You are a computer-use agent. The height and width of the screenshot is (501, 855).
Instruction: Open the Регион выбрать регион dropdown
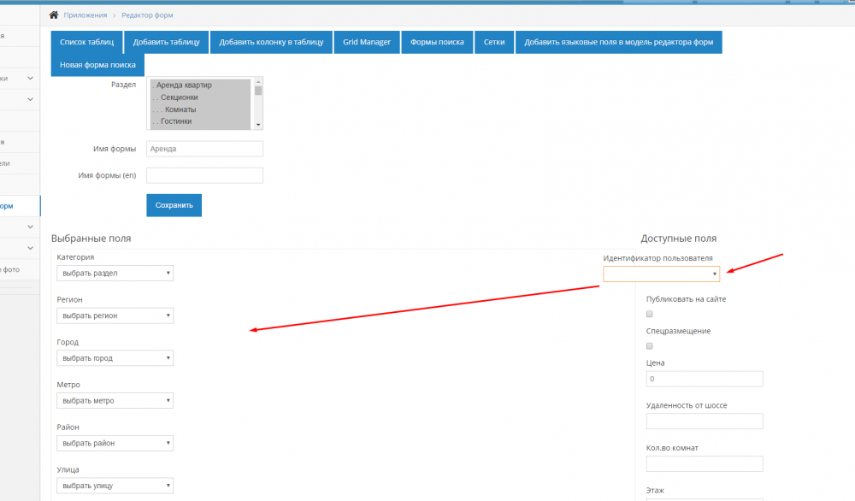[x=115, y=315]
